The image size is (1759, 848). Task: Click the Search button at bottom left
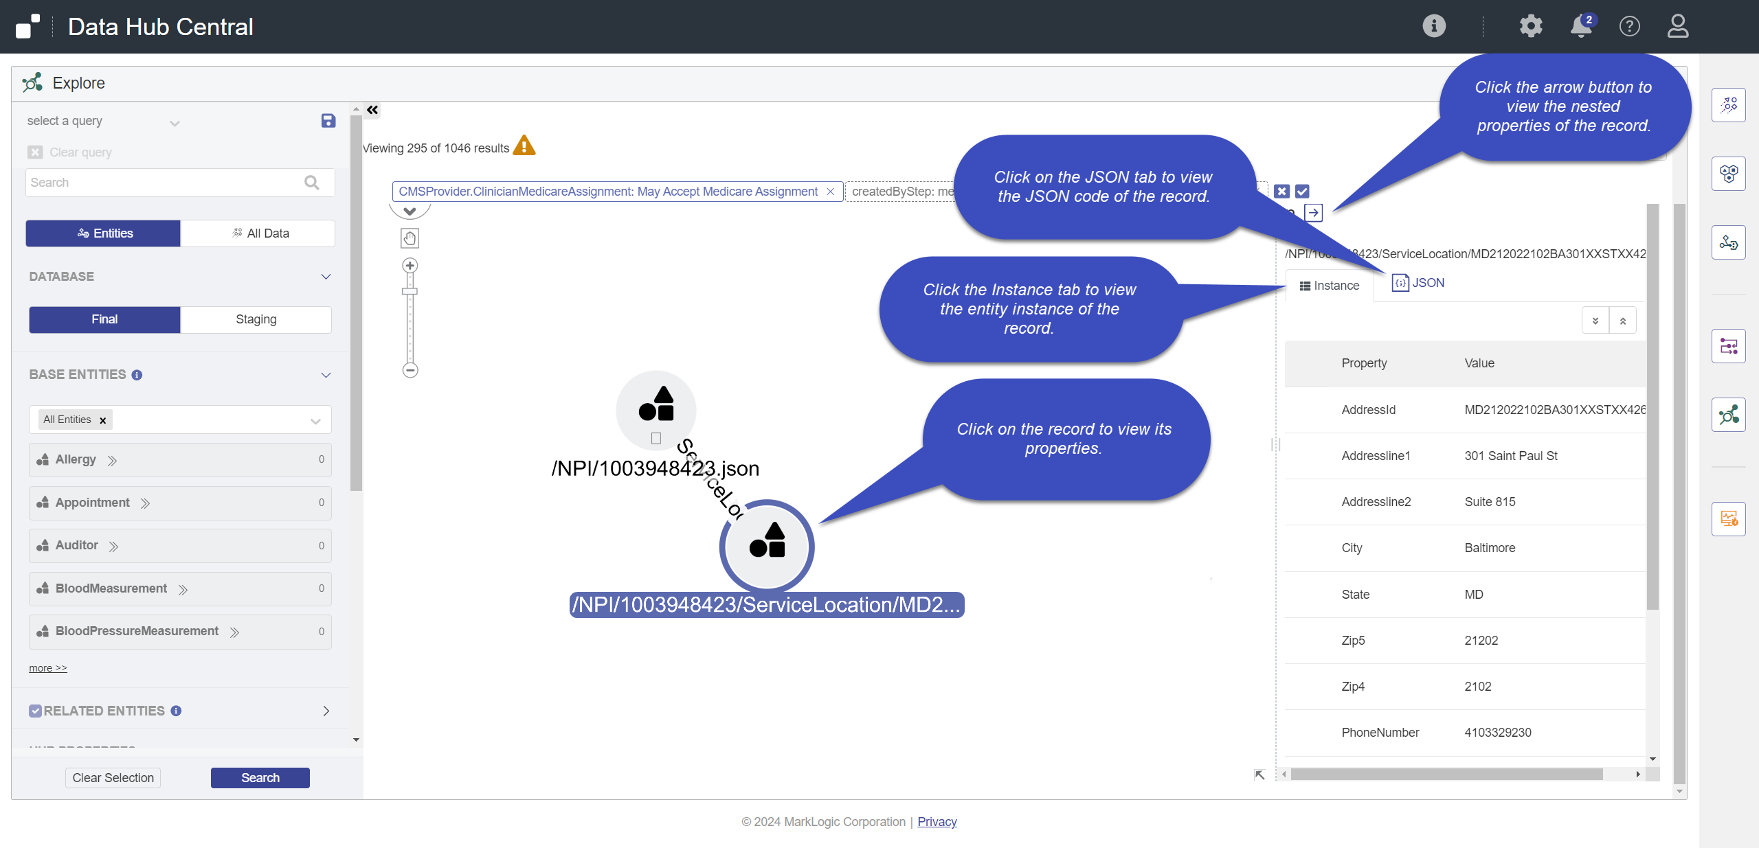point(260,777)
